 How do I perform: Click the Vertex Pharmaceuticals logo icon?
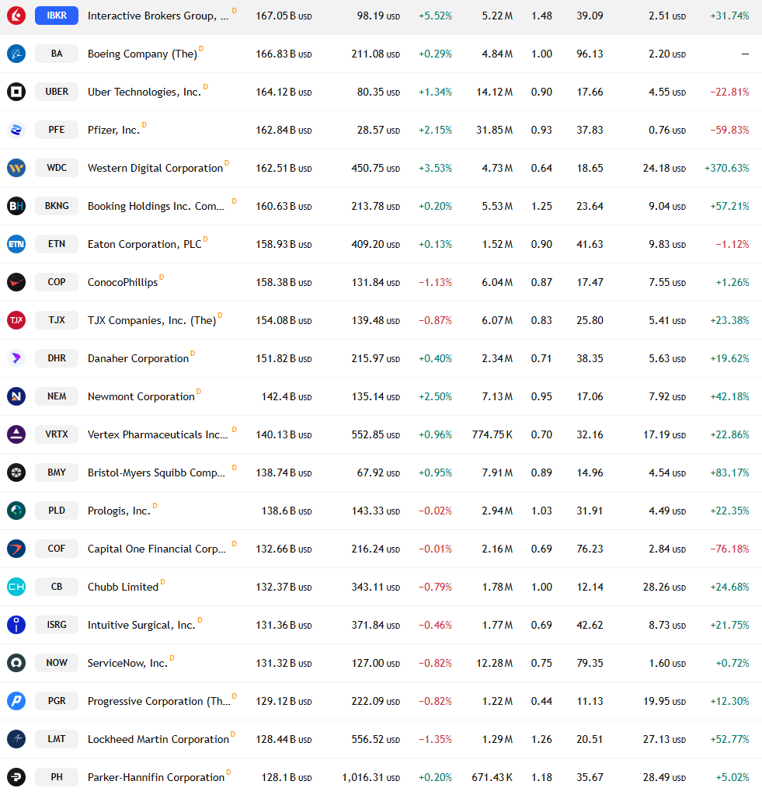(x=16, y=434)
